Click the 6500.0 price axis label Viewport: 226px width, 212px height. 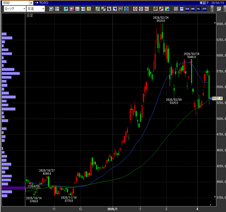coord(221,24)
